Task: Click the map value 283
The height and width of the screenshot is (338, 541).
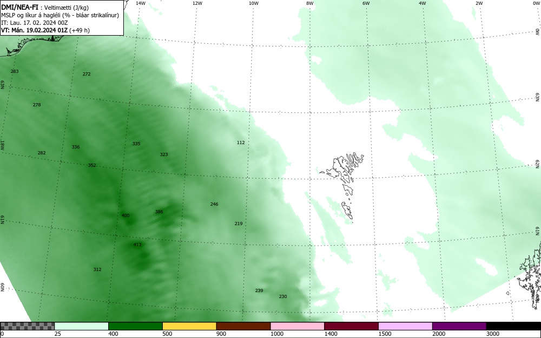Action: [15, 71]
